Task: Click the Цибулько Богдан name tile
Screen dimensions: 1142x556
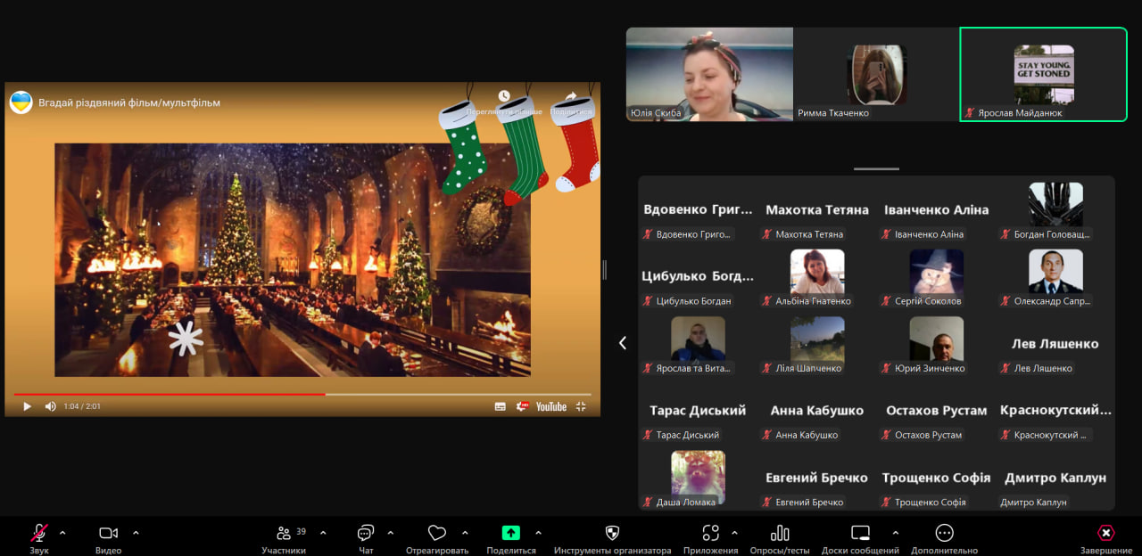Action: (x=698, y=277)
